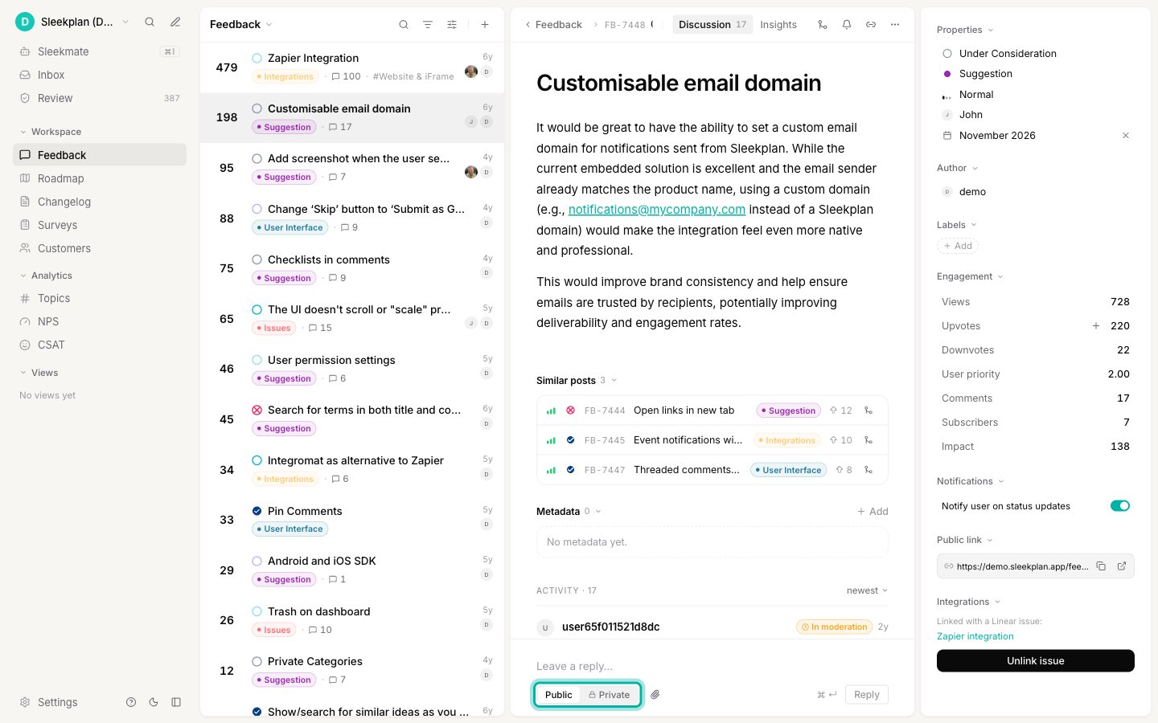Add an upvote with the plus icon
Screen dimensions: 1158x723
(1096, 326)
